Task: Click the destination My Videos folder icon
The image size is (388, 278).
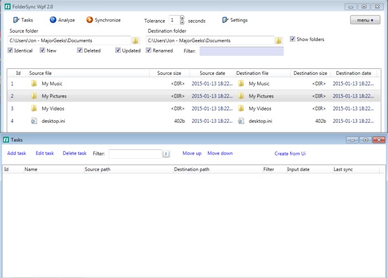Action: pos(241,108)
